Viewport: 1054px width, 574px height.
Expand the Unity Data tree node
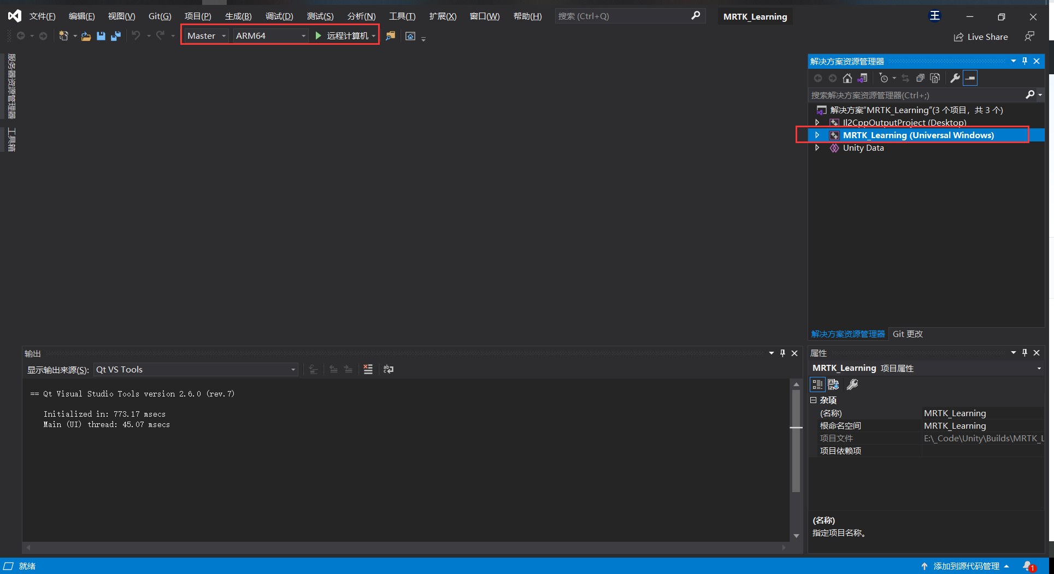pyautogui.click(x=817, y=148)
